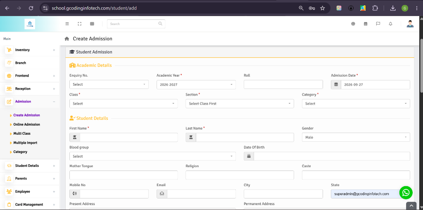This screenshot has width=423, height=210.
Task: Open the Gender dropdown showing Male
Action: 356,137
